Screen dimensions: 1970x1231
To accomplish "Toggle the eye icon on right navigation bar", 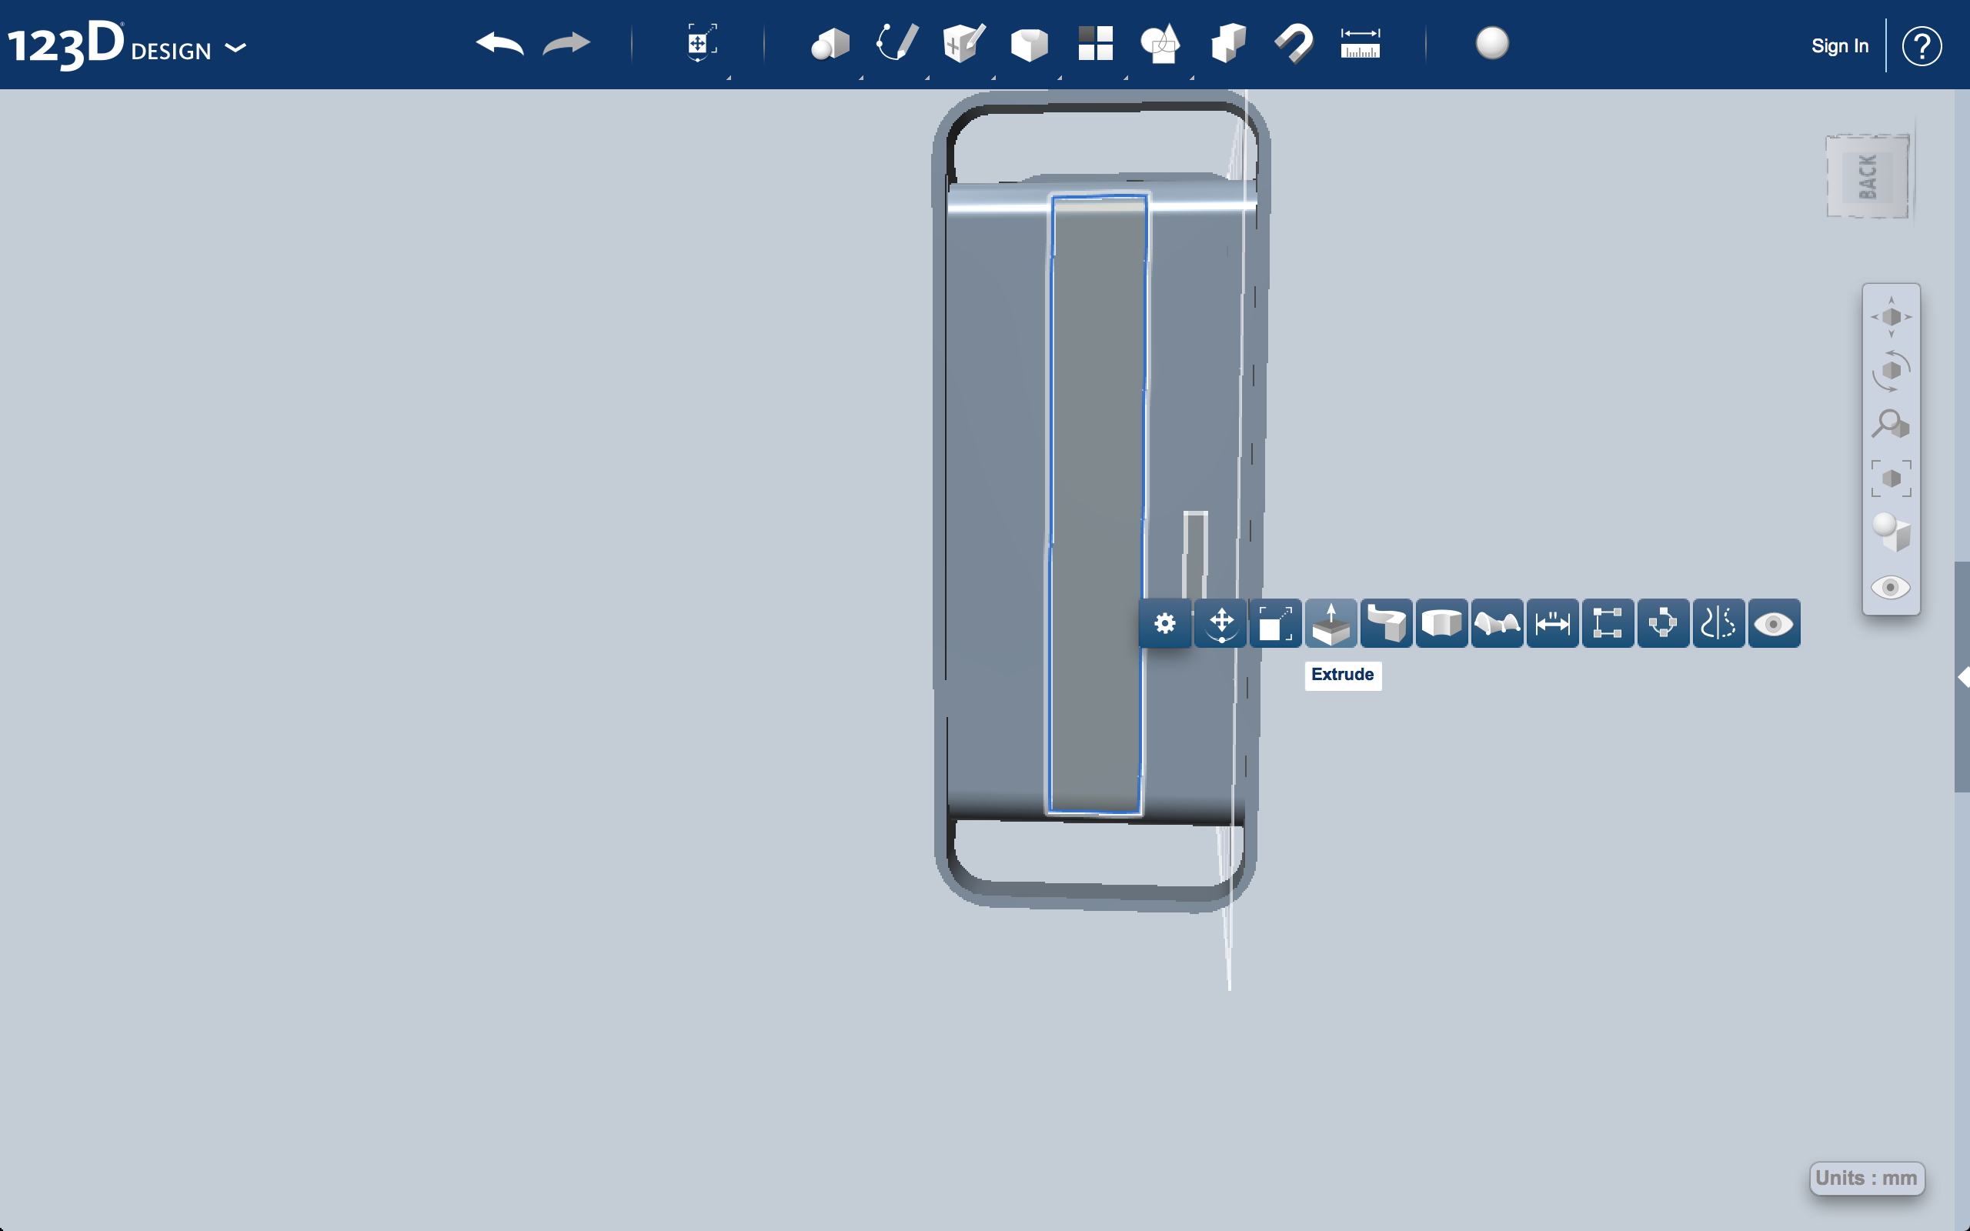I will [x=1891, y=588].
